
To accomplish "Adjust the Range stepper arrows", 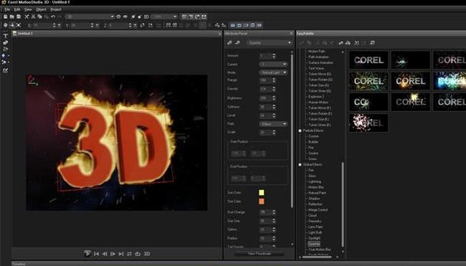I will [x=274, y=80].
